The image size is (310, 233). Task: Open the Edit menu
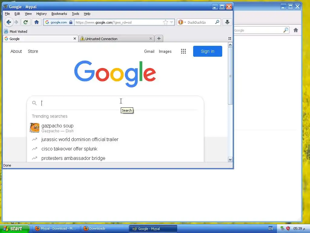(17, 14)
